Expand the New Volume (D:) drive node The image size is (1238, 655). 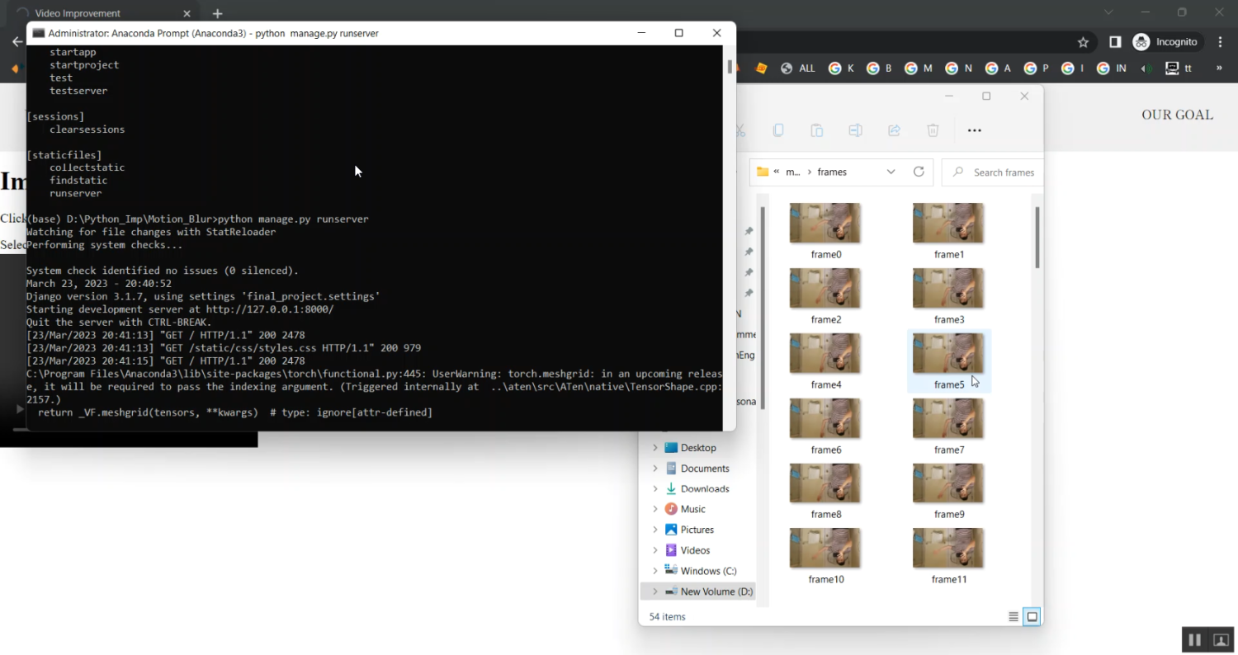[655, 591]
